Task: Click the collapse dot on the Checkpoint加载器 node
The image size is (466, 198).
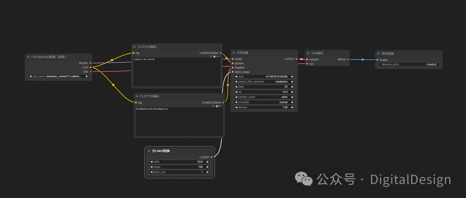Action: 28,57
